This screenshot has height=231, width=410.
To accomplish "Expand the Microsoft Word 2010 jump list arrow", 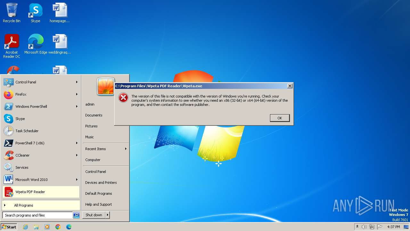I will pyautogui.click(x=77, y=180).
